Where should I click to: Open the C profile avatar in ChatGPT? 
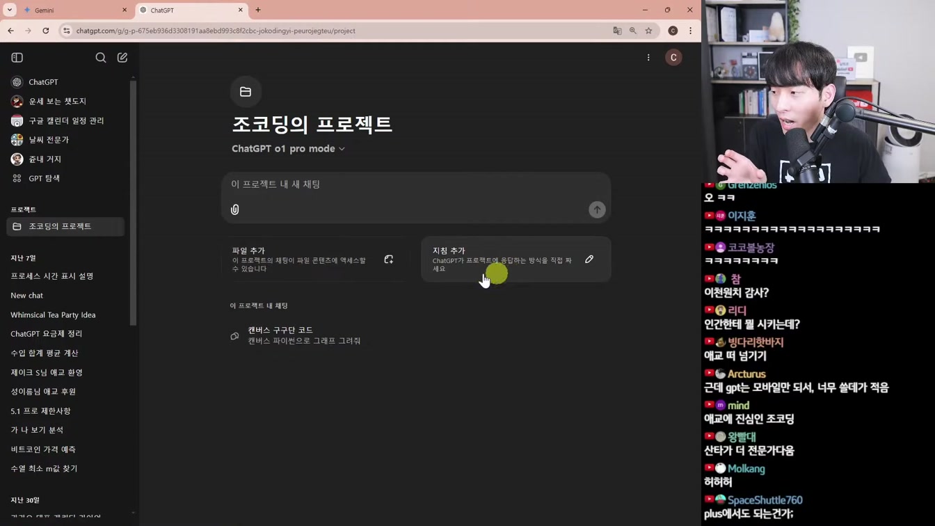[x=673, y=58]
